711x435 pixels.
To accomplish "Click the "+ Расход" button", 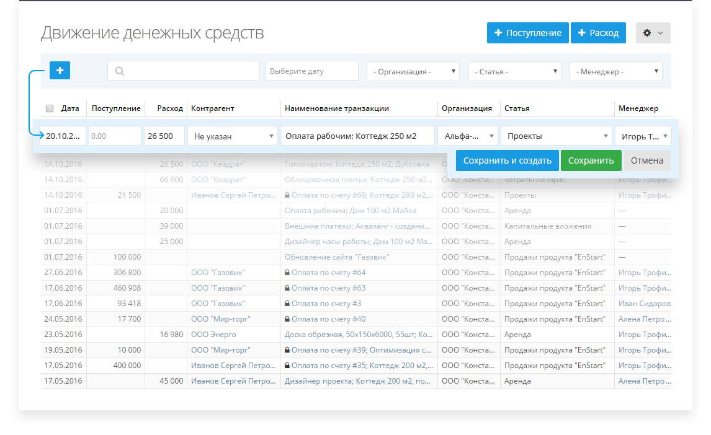I will pos(598,32).
